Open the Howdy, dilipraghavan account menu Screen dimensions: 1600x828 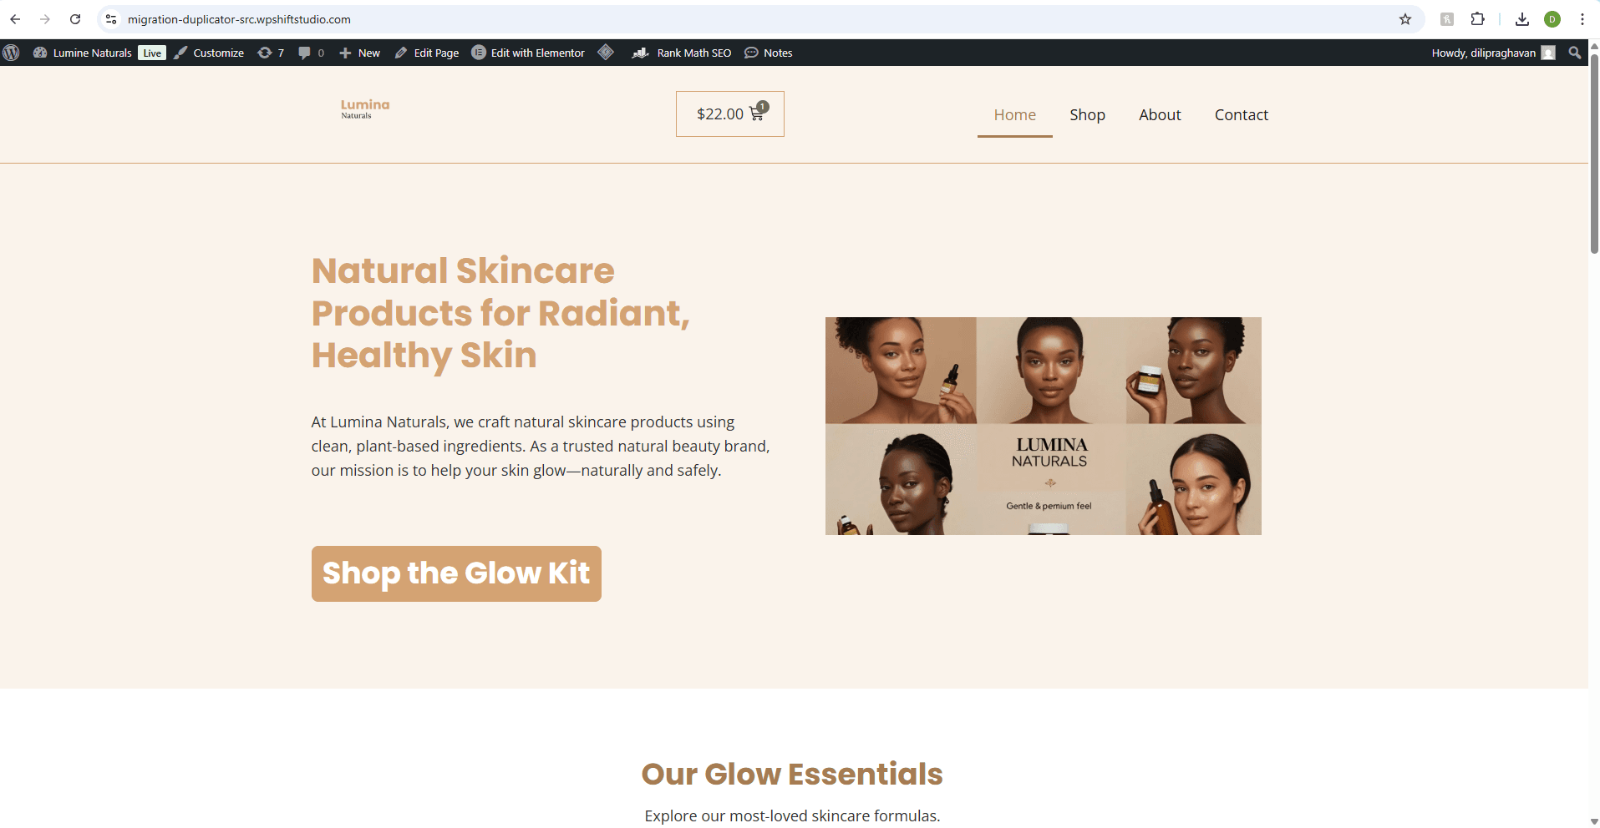1493,53
